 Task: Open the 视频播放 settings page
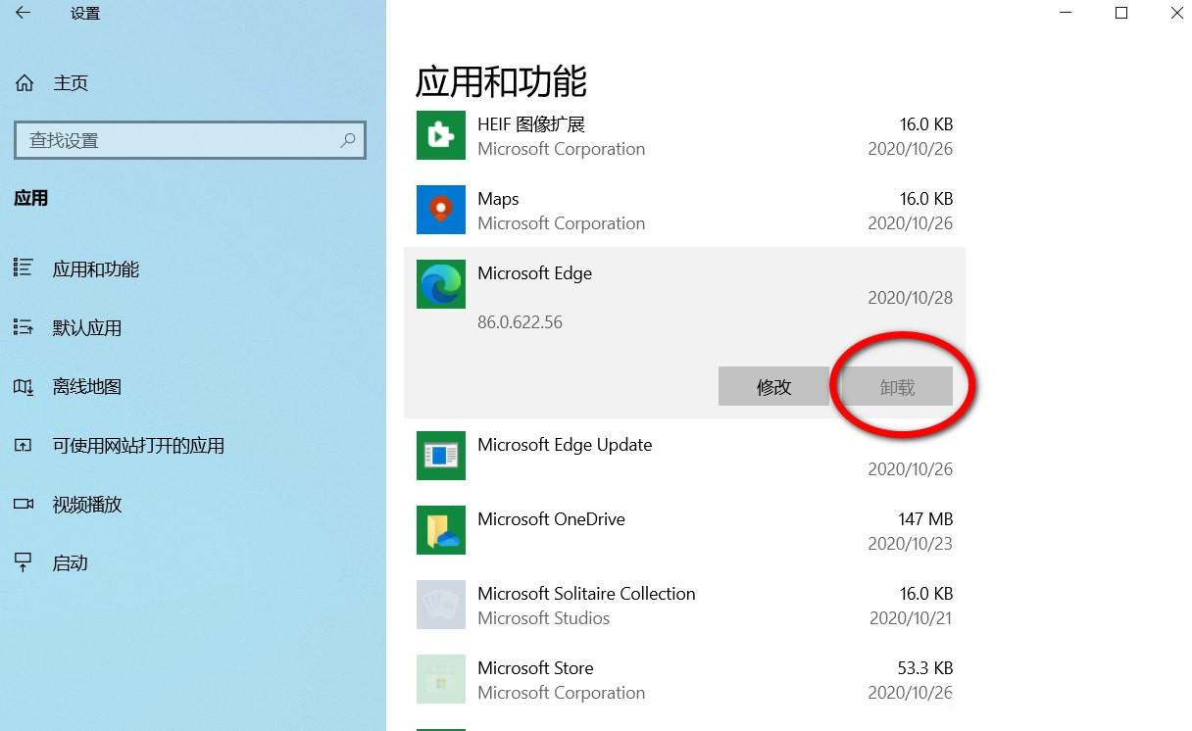(x=87, y=504)
